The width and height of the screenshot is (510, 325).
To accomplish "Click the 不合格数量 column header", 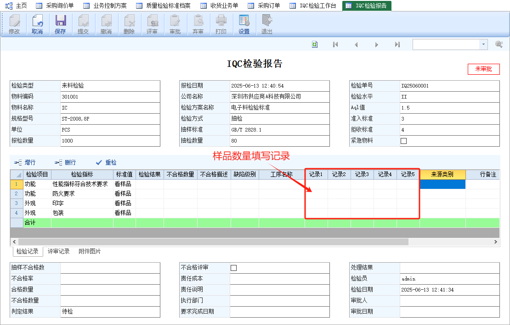I will click(x=181, y=175).
